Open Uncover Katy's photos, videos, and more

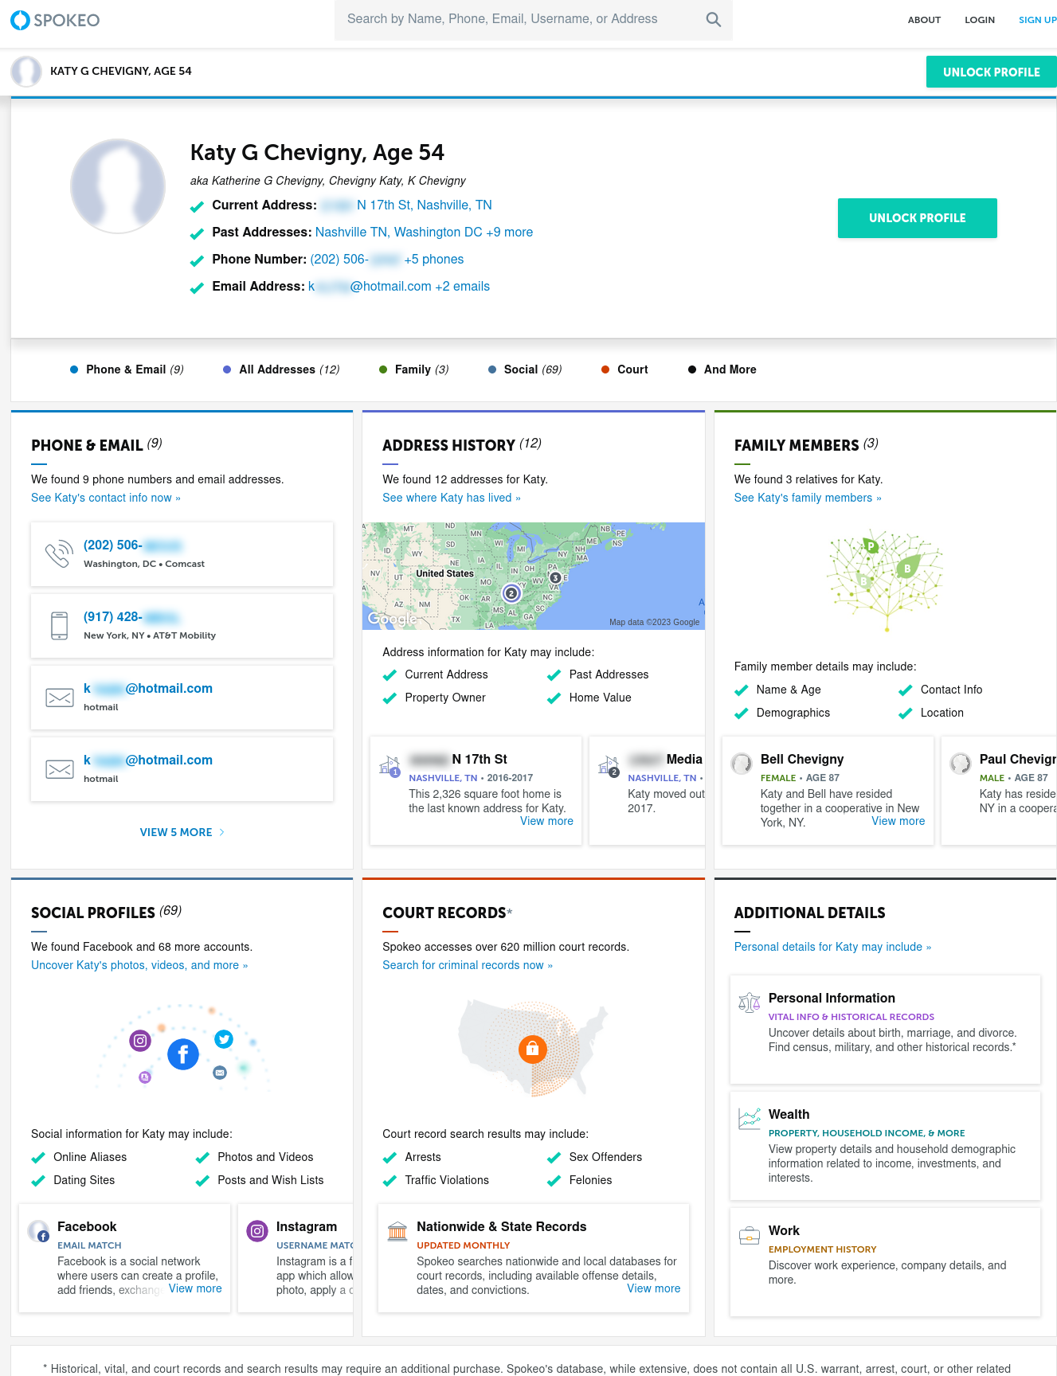(139, 965)
